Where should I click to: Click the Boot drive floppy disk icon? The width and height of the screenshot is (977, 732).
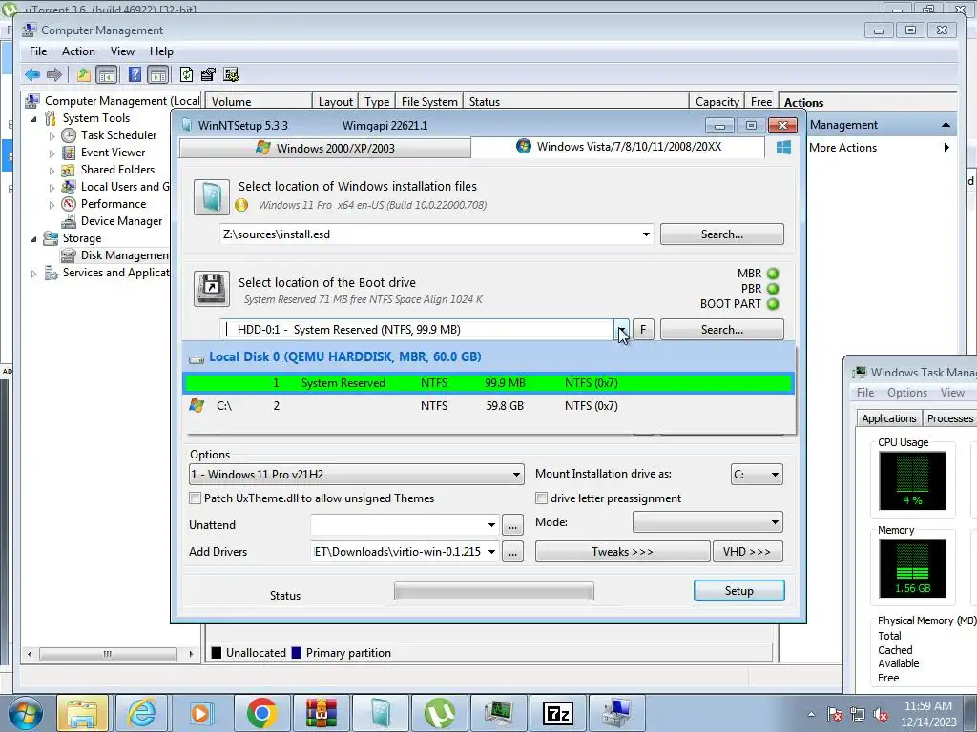pyautogui.click(x=211, y=288)
